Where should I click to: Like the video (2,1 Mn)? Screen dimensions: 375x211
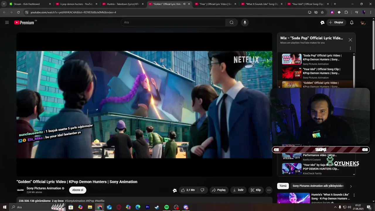click(187, 190)
